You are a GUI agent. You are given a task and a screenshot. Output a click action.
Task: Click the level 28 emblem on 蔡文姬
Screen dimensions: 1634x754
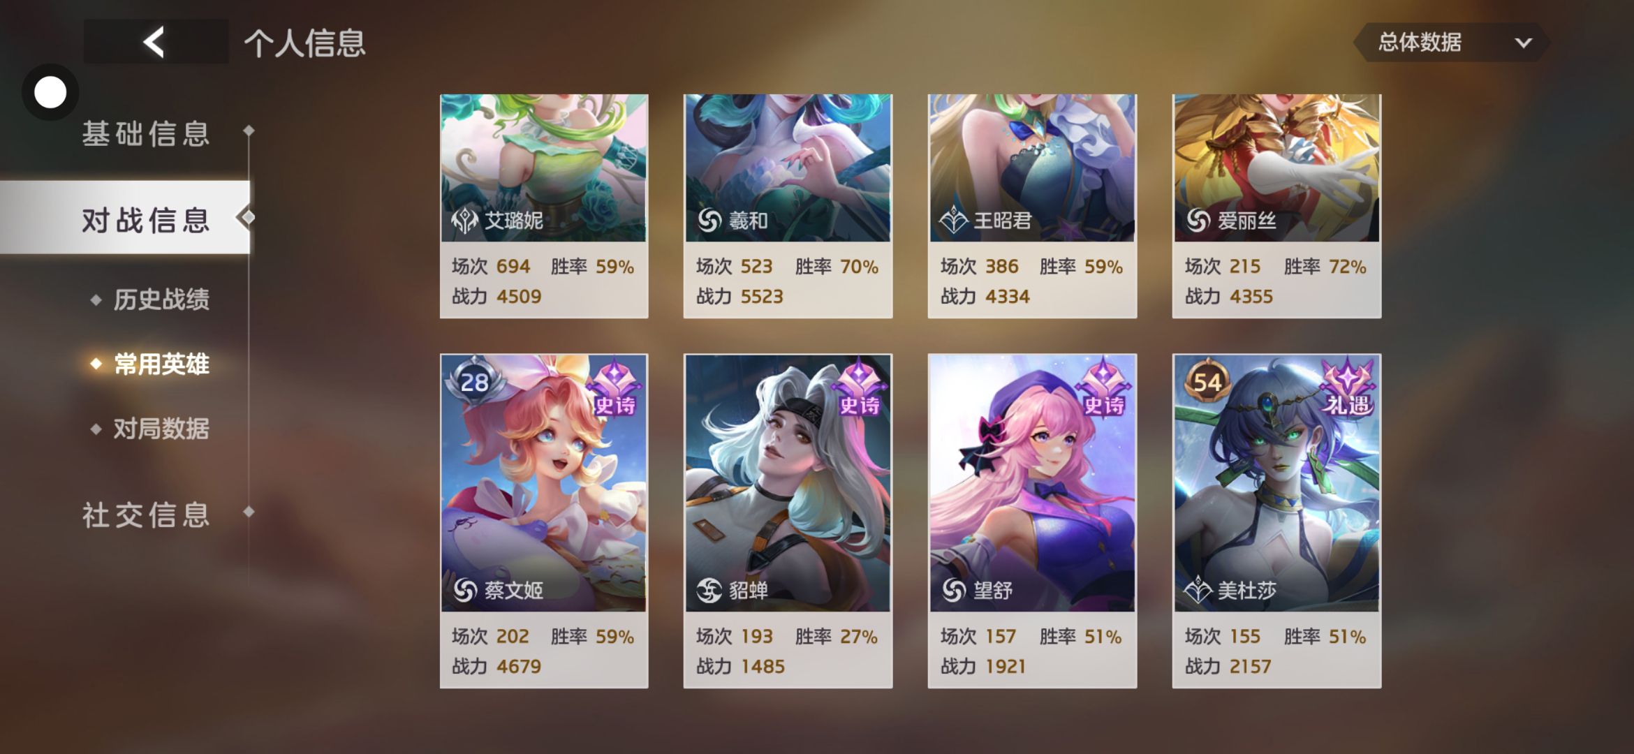[475, 381]
